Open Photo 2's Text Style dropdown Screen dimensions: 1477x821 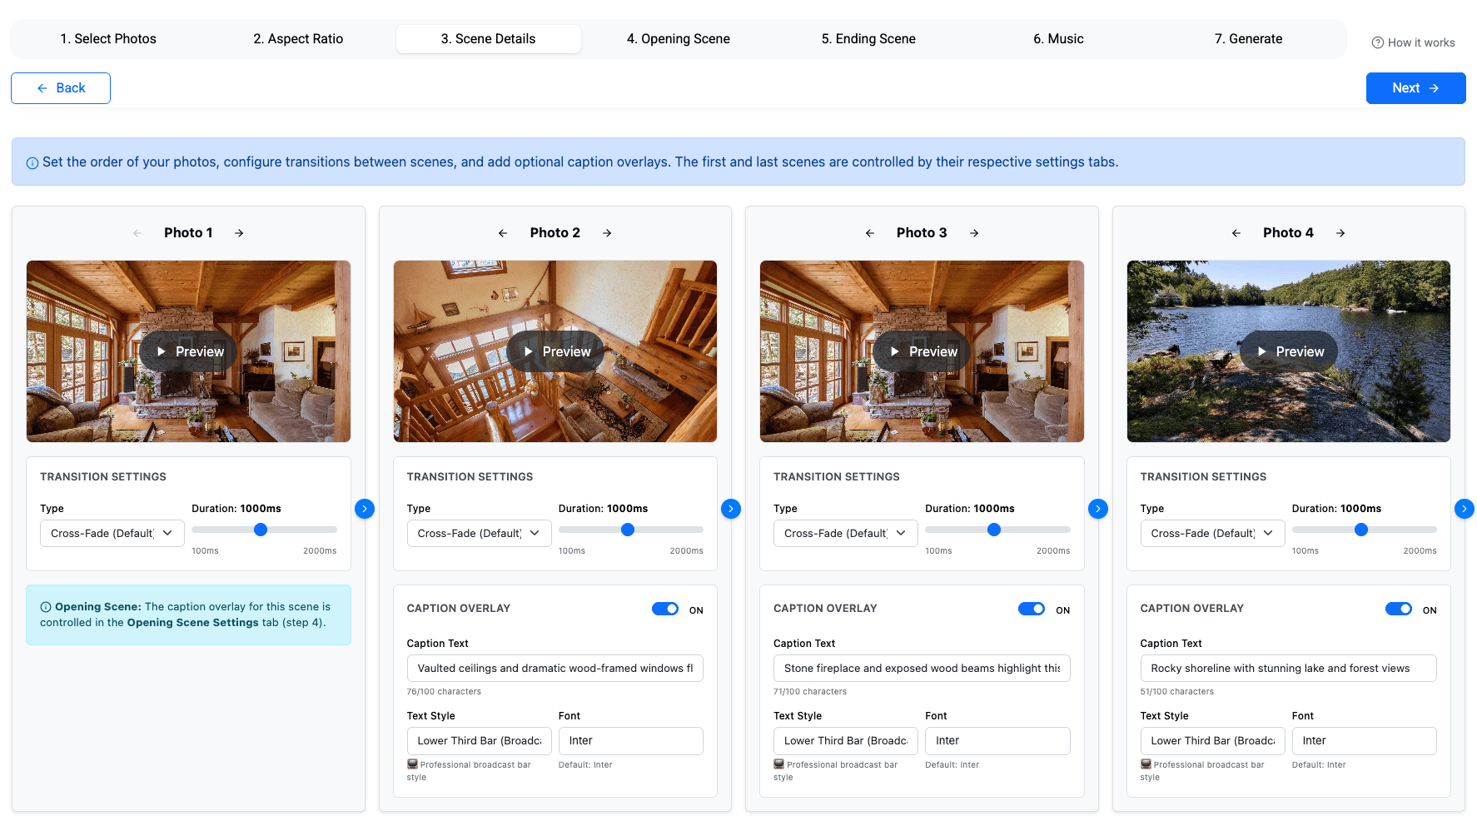click(479, 740)
